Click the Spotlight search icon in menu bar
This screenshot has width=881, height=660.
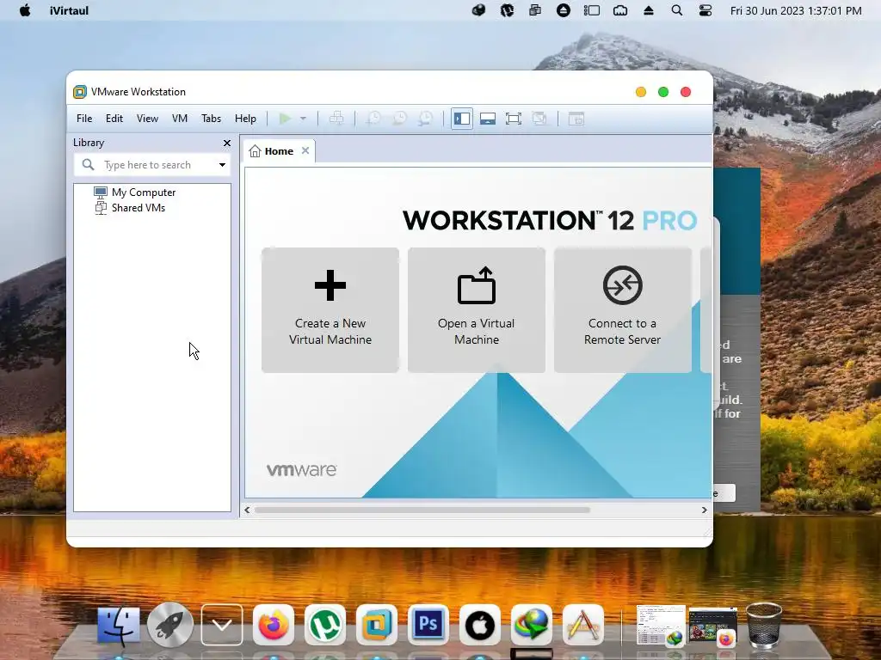point(677,10)
